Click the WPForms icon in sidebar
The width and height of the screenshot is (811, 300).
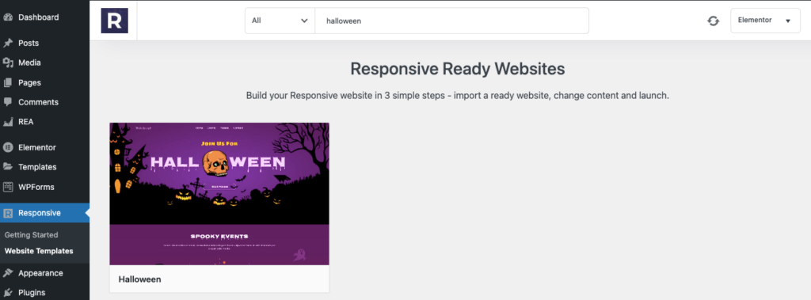[x=8, y=187]
